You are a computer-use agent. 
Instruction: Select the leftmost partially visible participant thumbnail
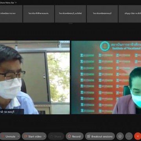coord(11,14)
